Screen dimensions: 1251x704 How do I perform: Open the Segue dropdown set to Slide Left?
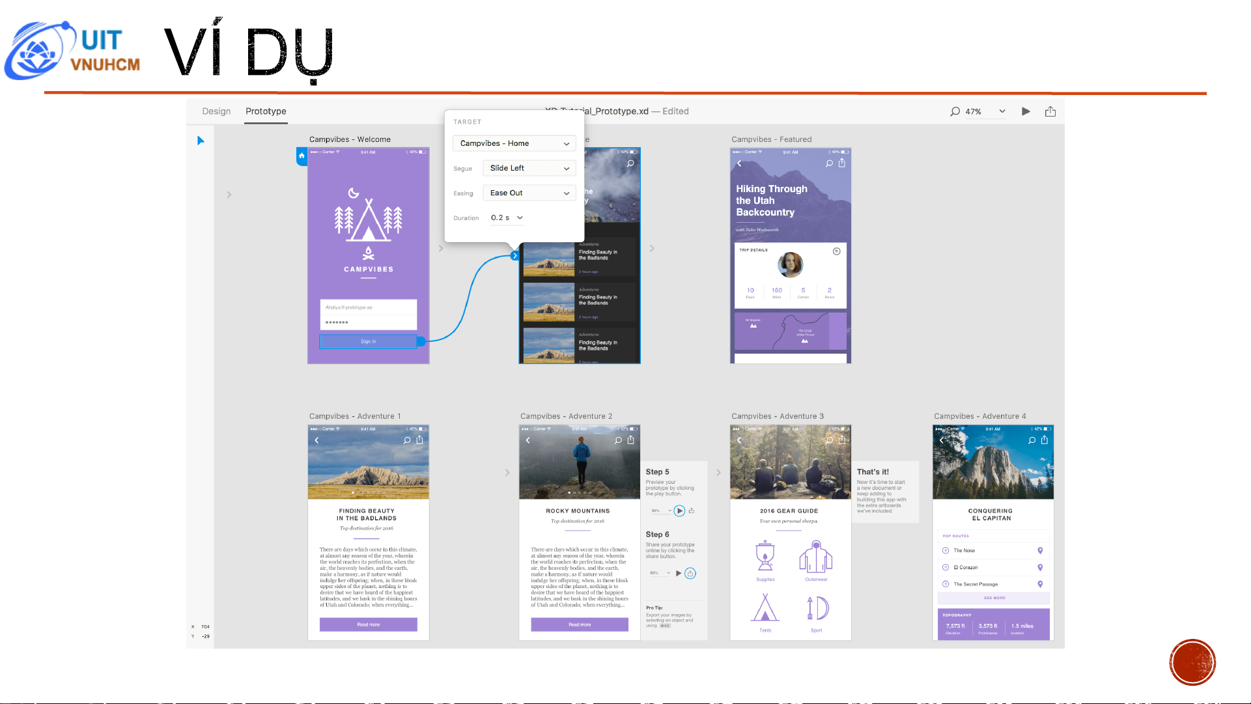click(529, 168)
